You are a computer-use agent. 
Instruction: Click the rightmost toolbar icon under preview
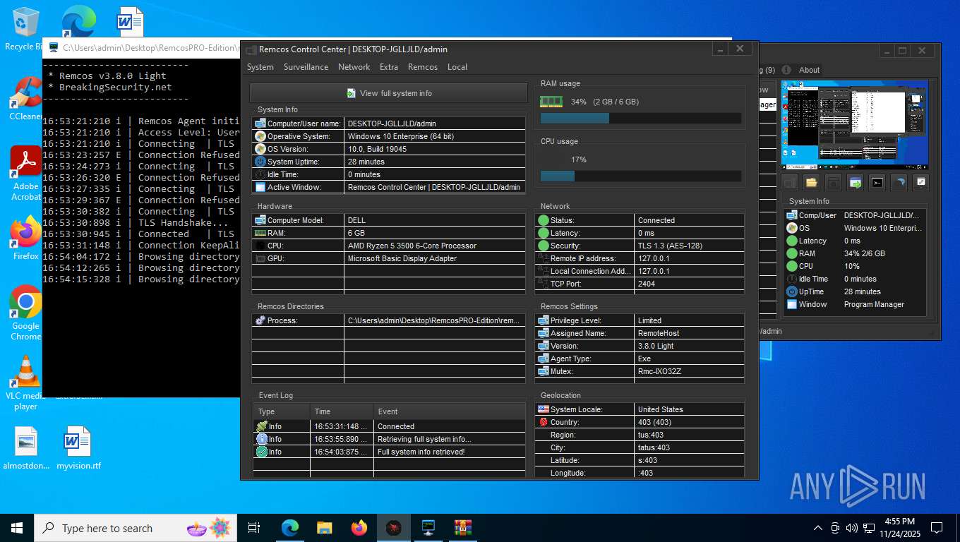pyautogui.click(x=920, y=183)
